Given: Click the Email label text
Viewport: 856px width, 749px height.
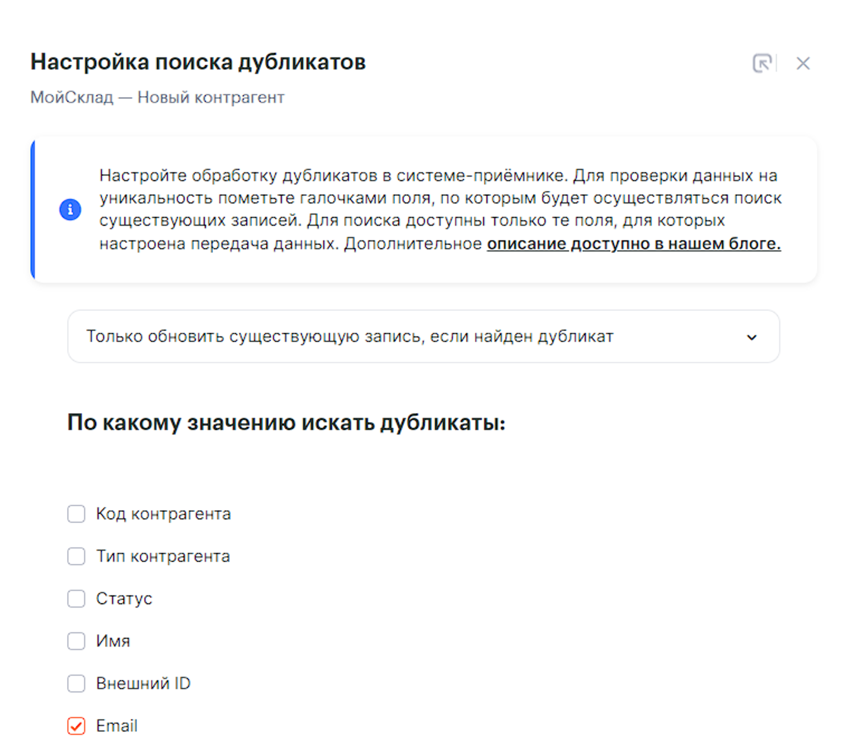Looking at the screenshot, I should (117, 726).
